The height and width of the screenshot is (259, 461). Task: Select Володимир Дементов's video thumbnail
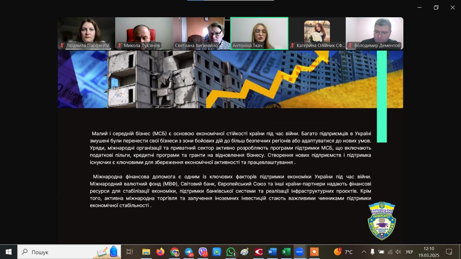click(375, 33)
